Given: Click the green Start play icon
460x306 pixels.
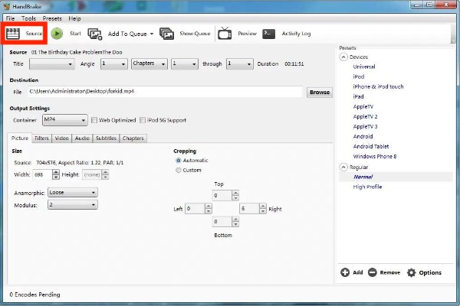Looking at the screenshot, I should (x=57, y=34).
